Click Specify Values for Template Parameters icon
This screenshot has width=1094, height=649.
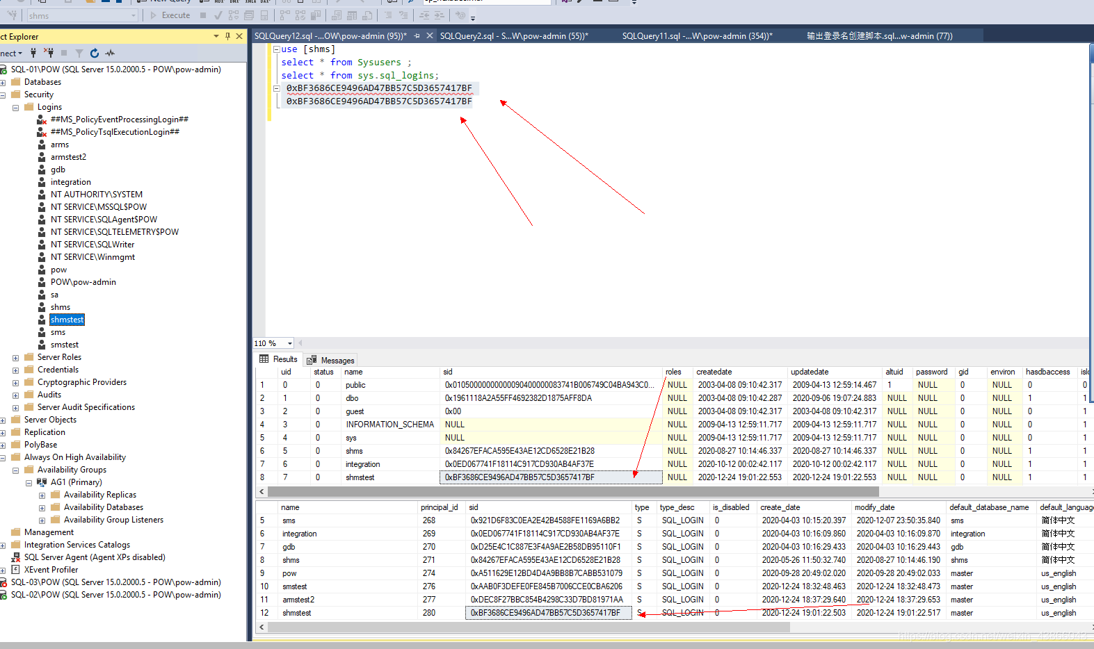tap(460, 15)
